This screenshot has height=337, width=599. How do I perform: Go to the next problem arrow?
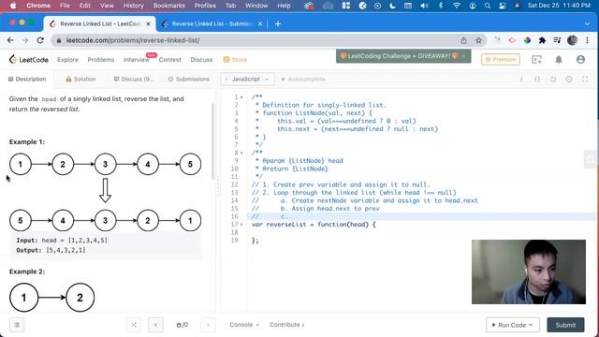coord(208,325)
